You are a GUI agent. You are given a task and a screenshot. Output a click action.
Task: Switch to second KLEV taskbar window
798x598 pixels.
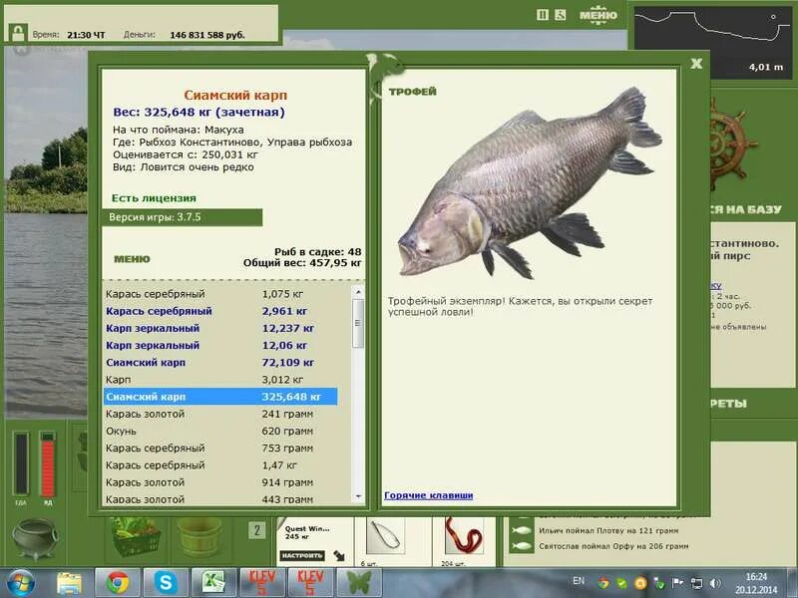pos(309,583)
